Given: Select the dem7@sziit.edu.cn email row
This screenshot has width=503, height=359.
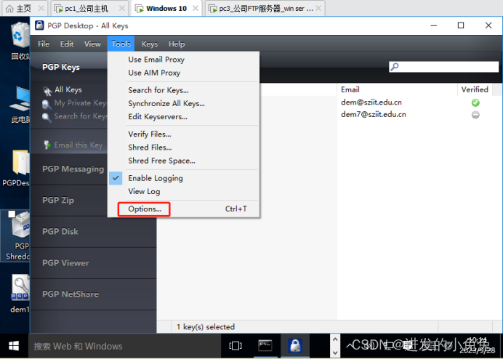Looking at the screenshot, I should (x=374, y=115).
